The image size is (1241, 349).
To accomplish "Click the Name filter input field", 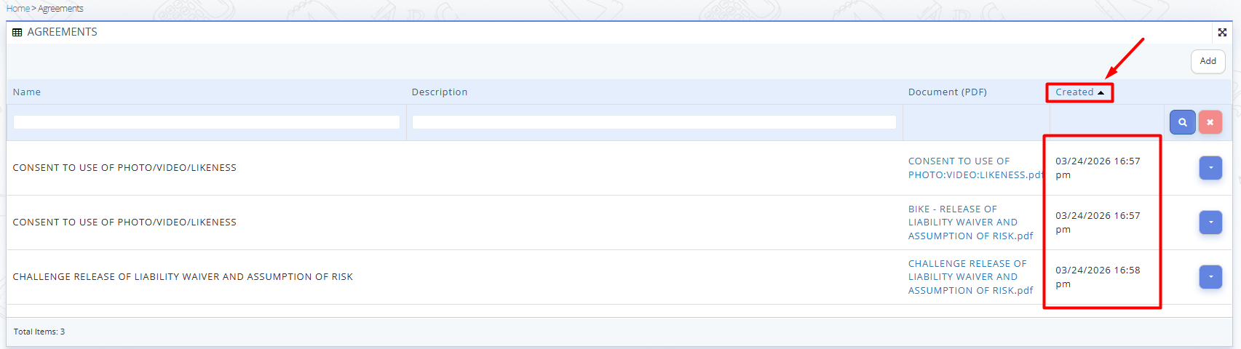I will 206,122.
